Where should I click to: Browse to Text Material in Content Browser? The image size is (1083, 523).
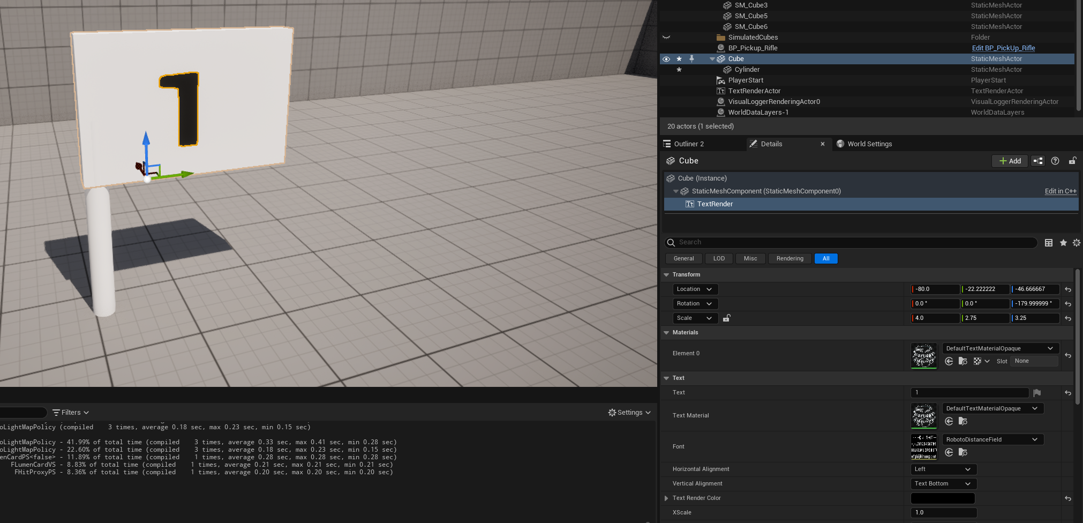(963, 421)
